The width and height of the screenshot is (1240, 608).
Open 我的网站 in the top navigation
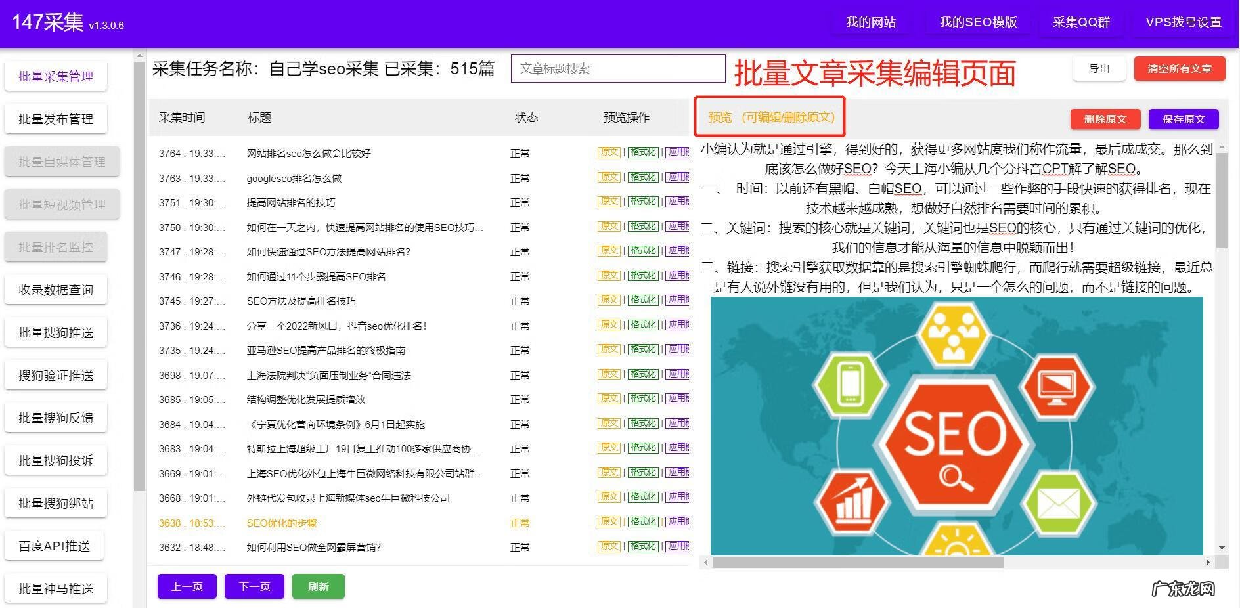(x=870, y=22)
